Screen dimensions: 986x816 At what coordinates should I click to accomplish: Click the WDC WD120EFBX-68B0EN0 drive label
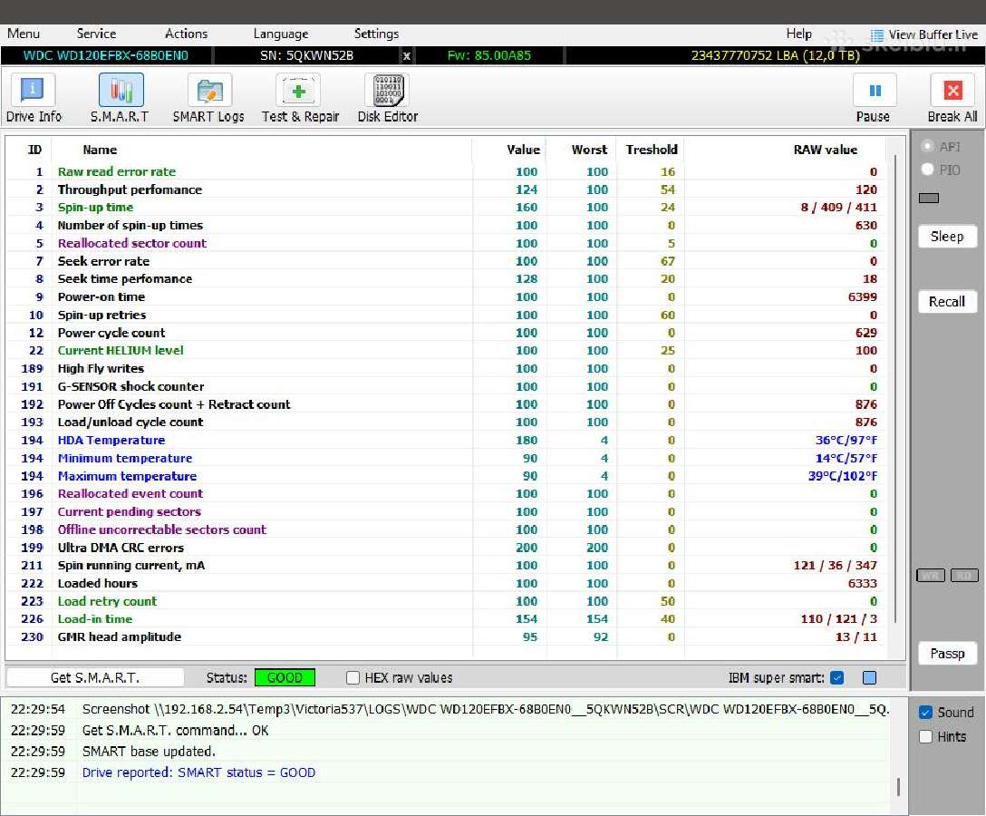tap(106, 55)
